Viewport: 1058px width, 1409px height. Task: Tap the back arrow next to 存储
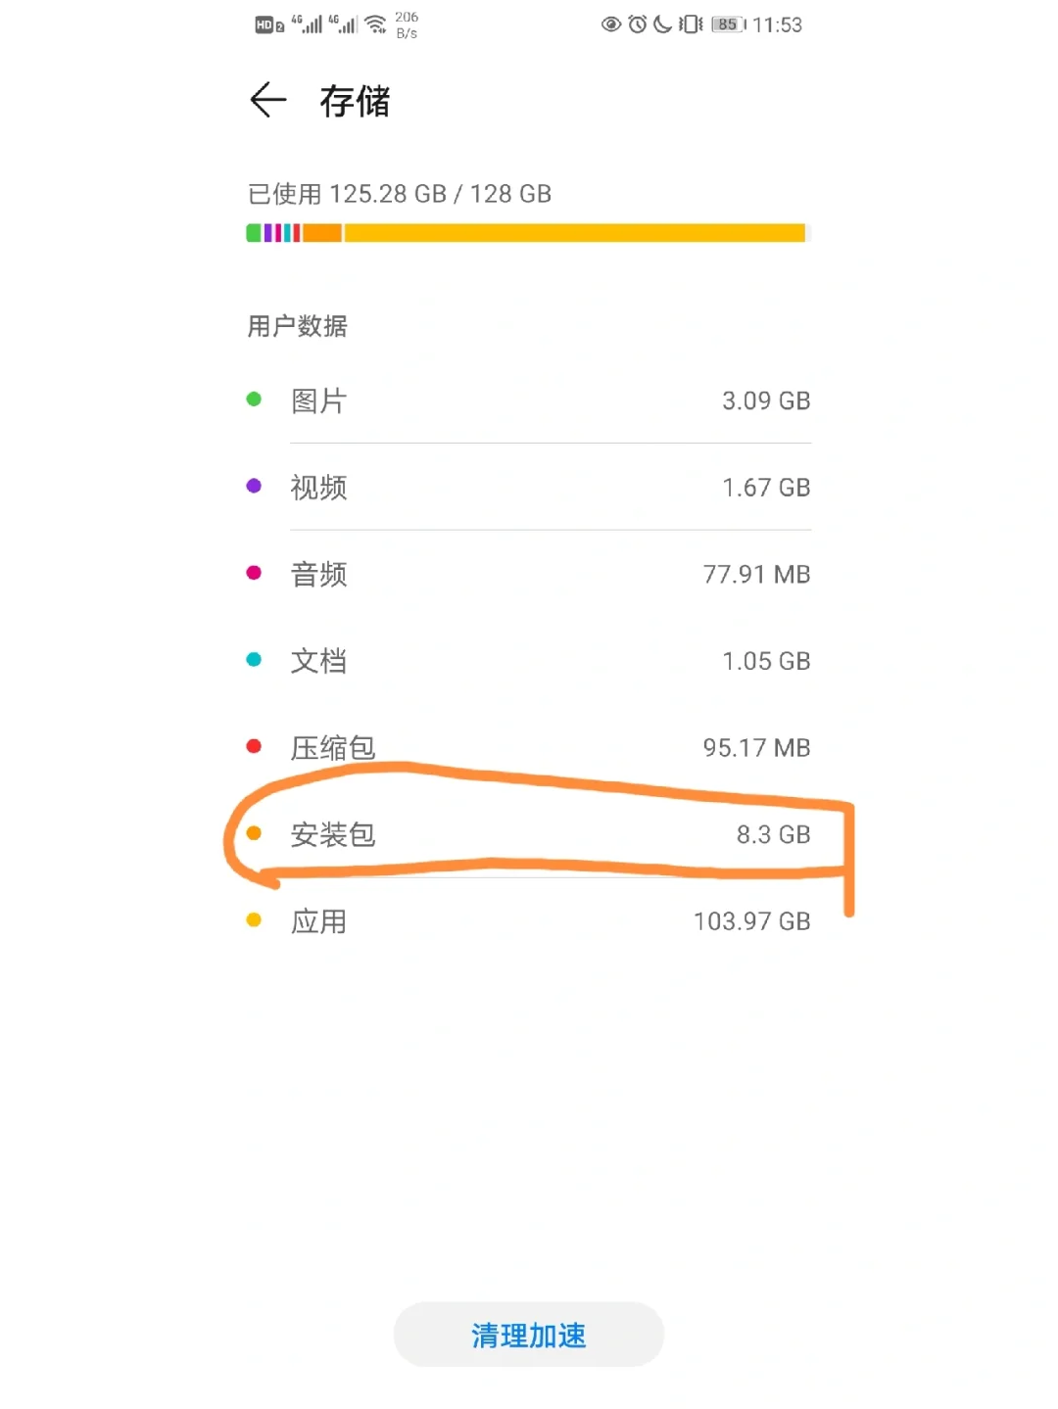267,100
